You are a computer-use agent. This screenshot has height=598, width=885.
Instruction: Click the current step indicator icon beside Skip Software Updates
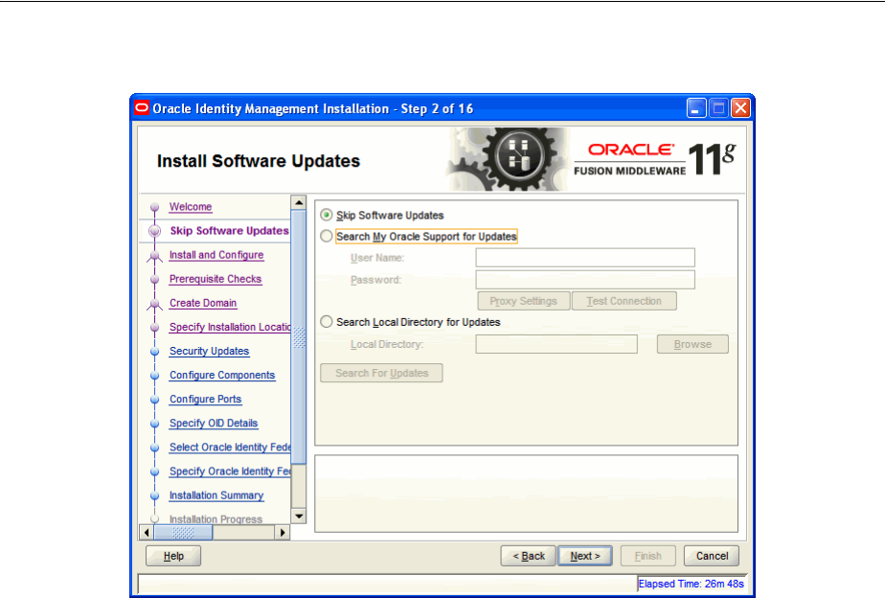point(154,231)
